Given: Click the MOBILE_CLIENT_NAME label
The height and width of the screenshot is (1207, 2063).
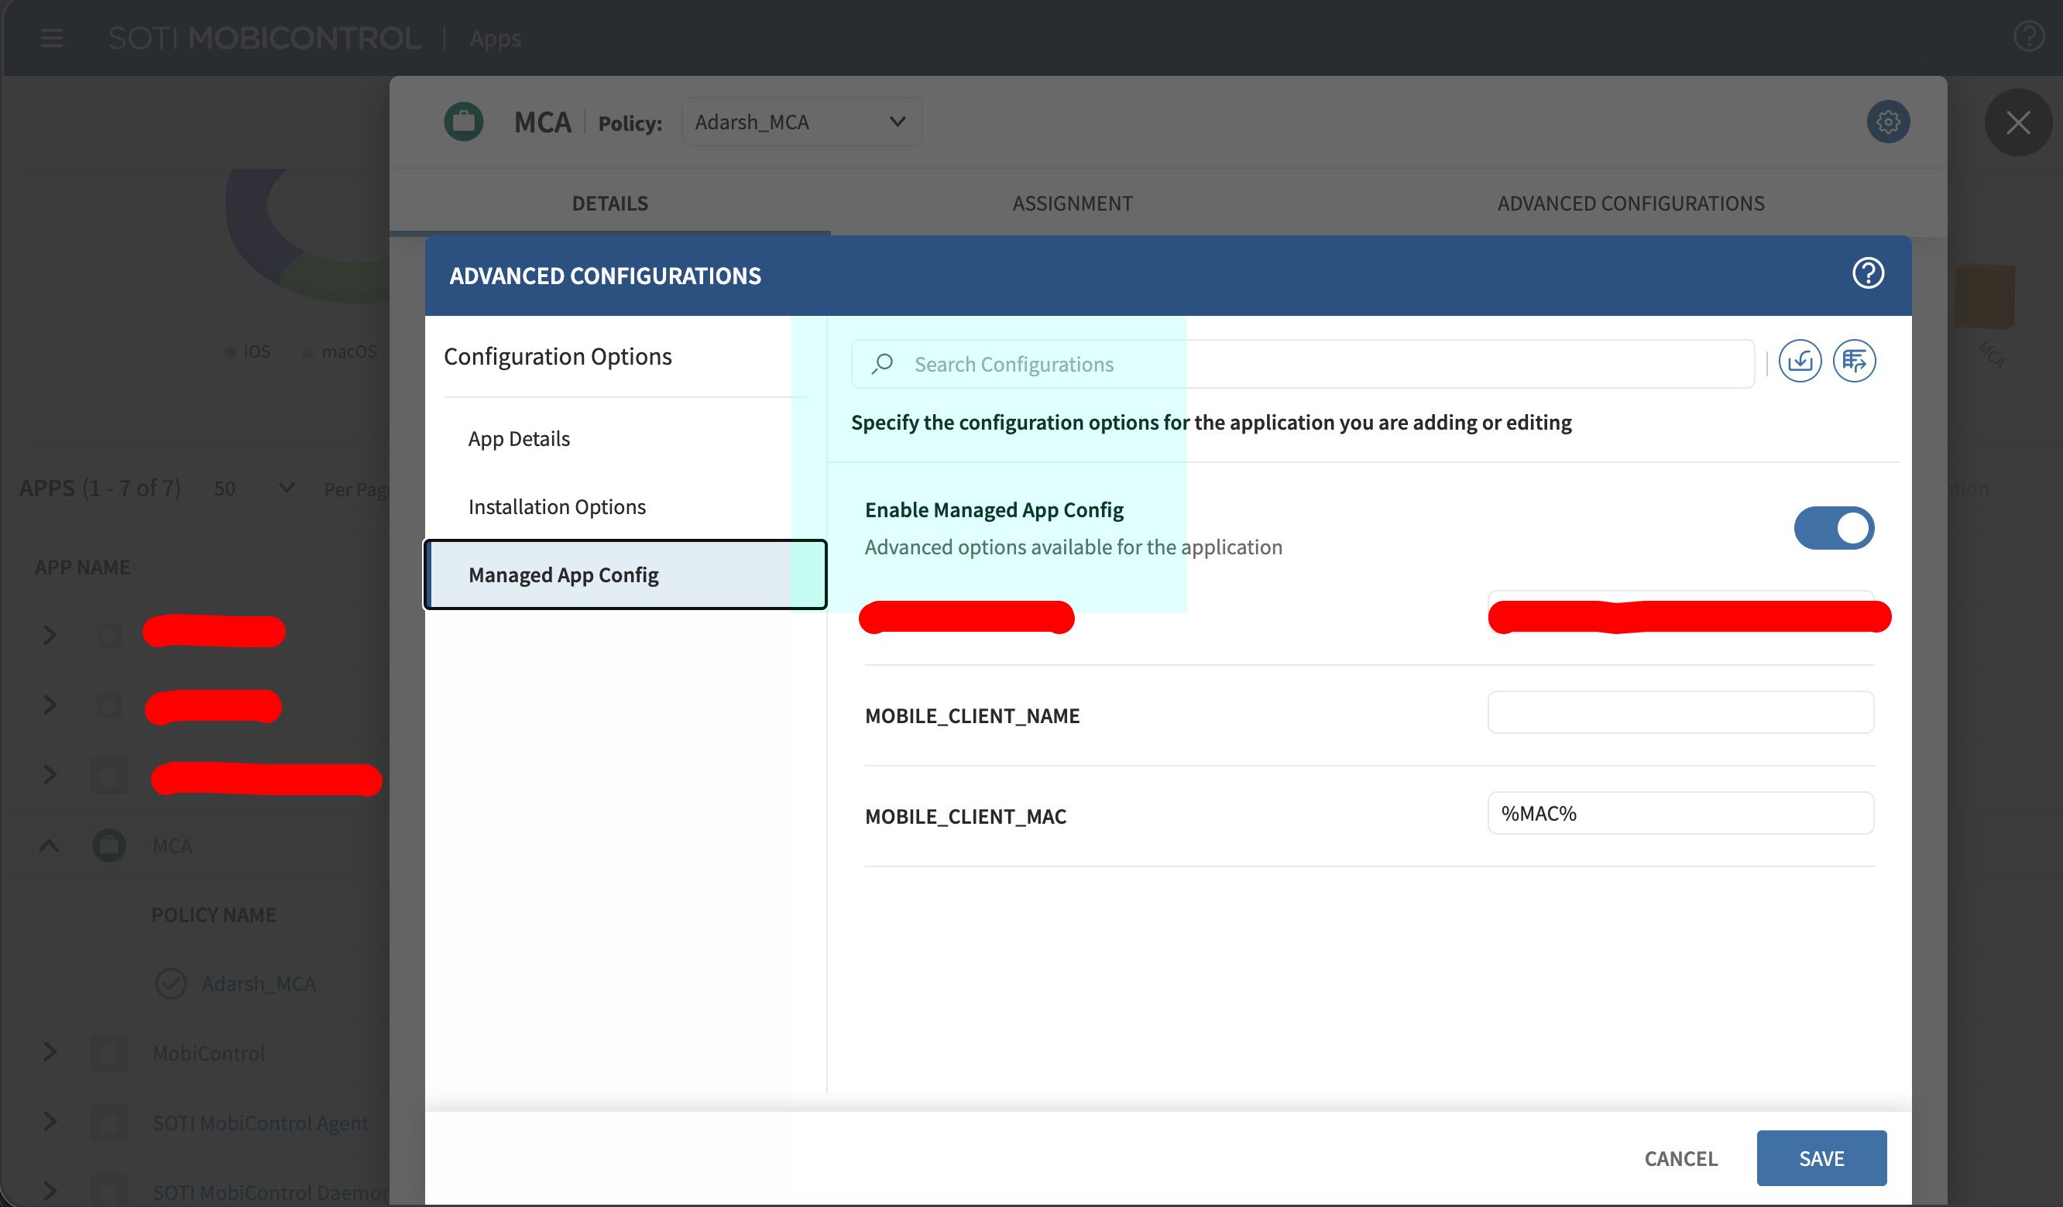Looking at the screenshot, I should (972, 715).
